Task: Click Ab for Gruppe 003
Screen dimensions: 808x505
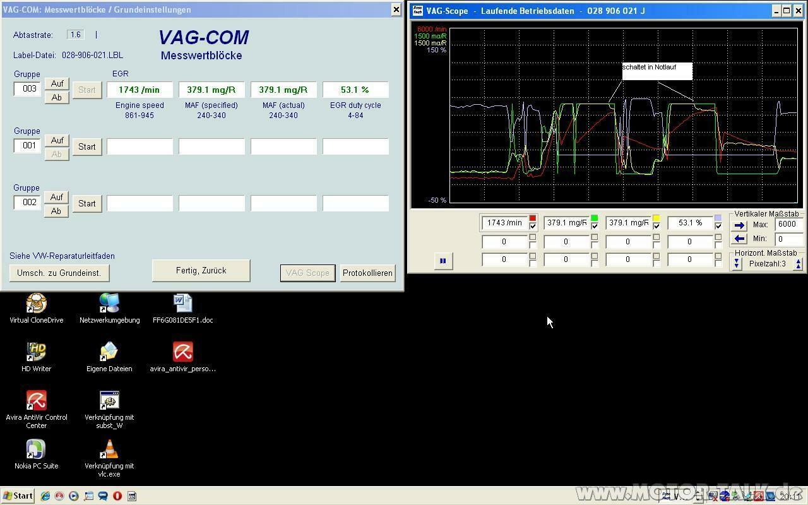Action: coord(57,97)
